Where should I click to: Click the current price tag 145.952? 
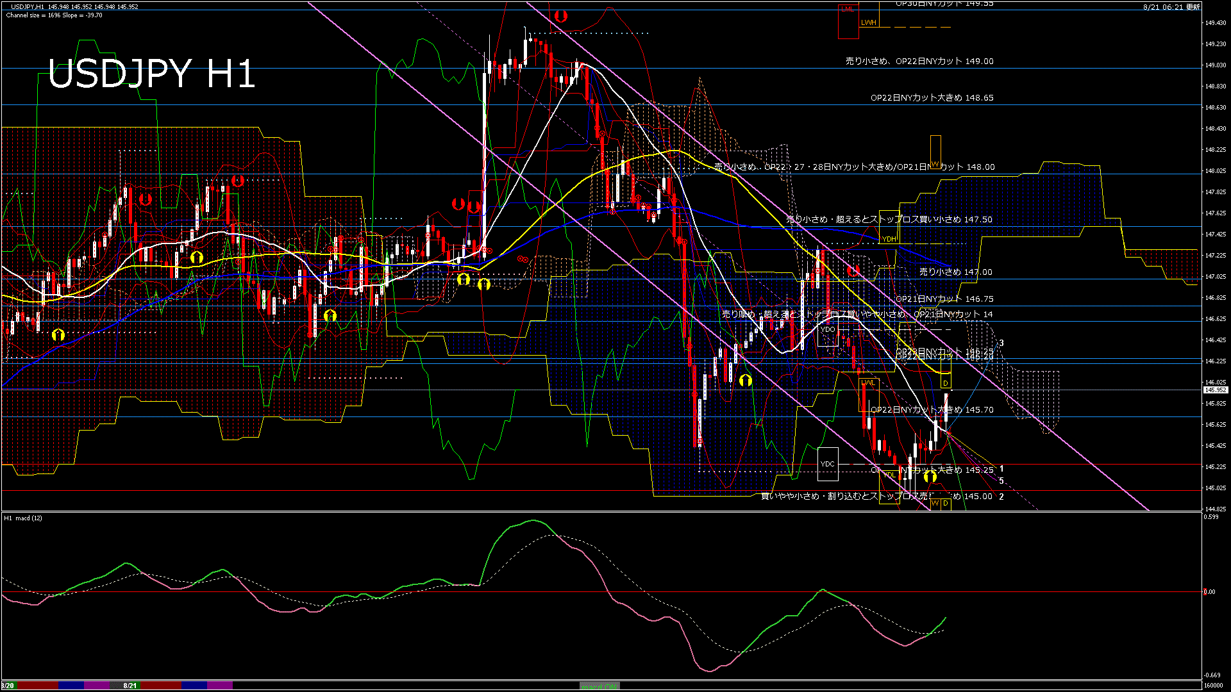[1216, 390]
